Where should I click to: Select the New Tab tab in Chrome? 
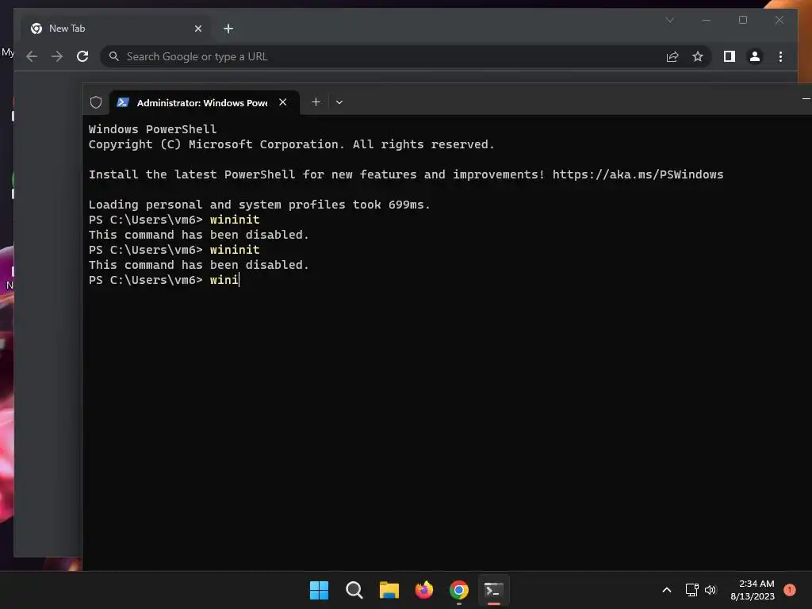tap(116, 29)
